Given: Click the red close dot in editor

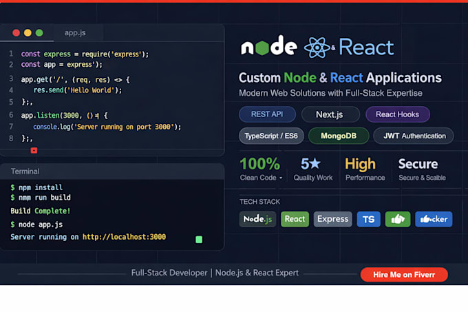Looking at the screenshot, I should point(16,33).
